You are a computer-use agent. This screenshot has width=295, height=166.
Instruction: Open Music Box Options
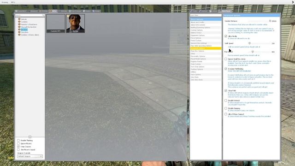206,51
